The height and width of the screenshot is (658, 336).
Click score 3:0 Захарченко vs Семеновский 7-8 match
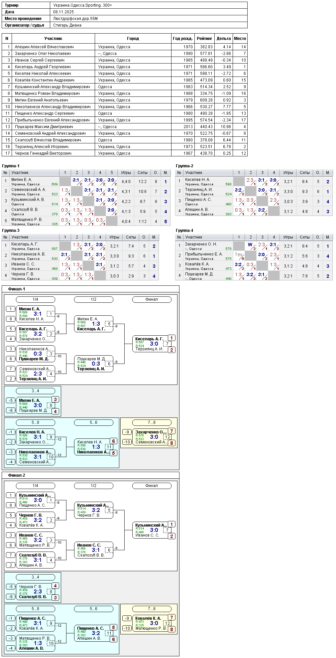point(154,437)
